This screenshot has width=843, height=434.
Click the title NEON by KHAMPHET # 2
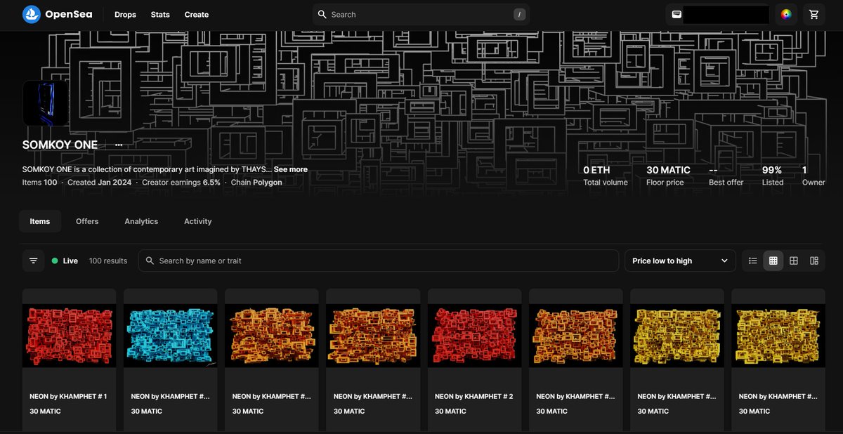(473, 396)
